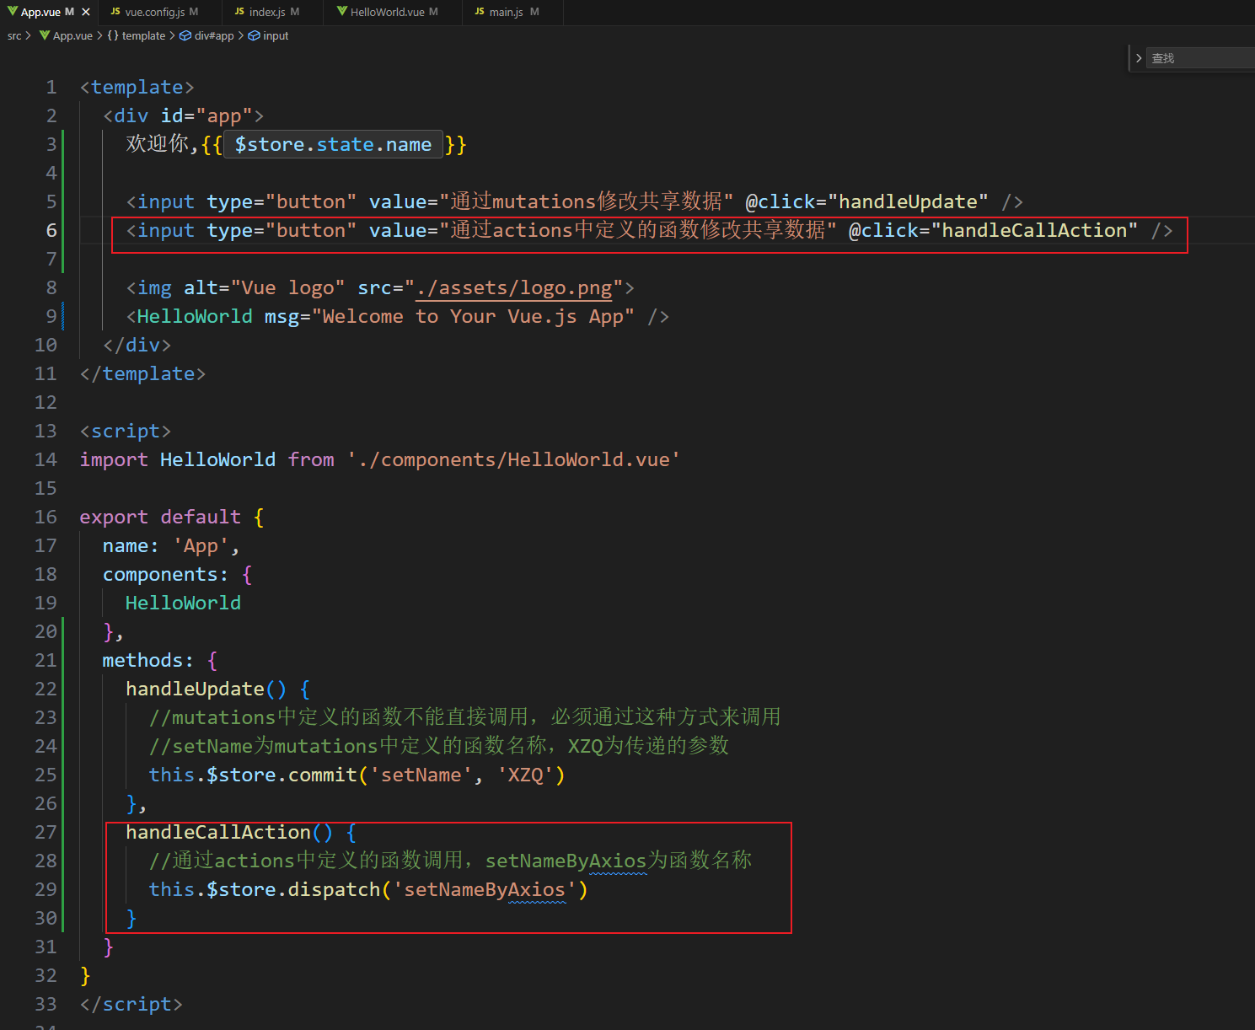
Task: Click the components: property on line 18
Action: coord(165,574)
